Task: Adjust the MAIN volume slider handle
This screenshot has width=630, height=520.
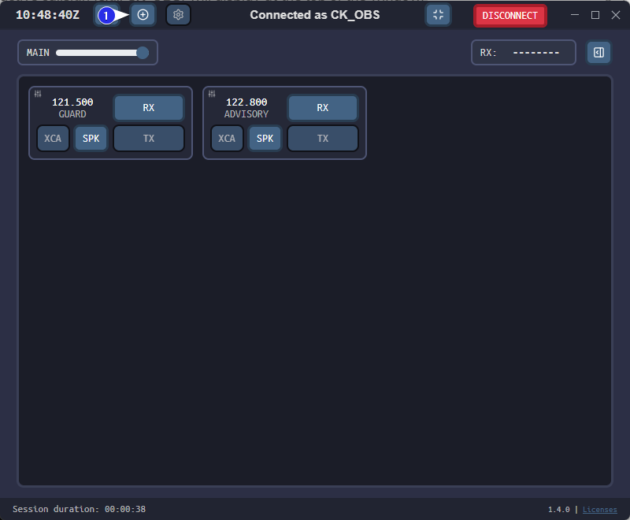Action: pos(143,53)
